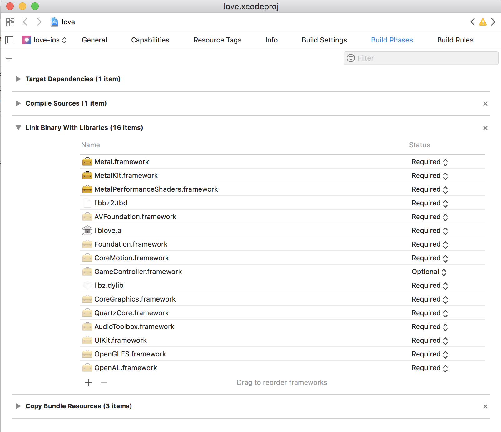
Task: Change Metal.framework Required status
Action: pyautogui.click(x=430, y=162)
